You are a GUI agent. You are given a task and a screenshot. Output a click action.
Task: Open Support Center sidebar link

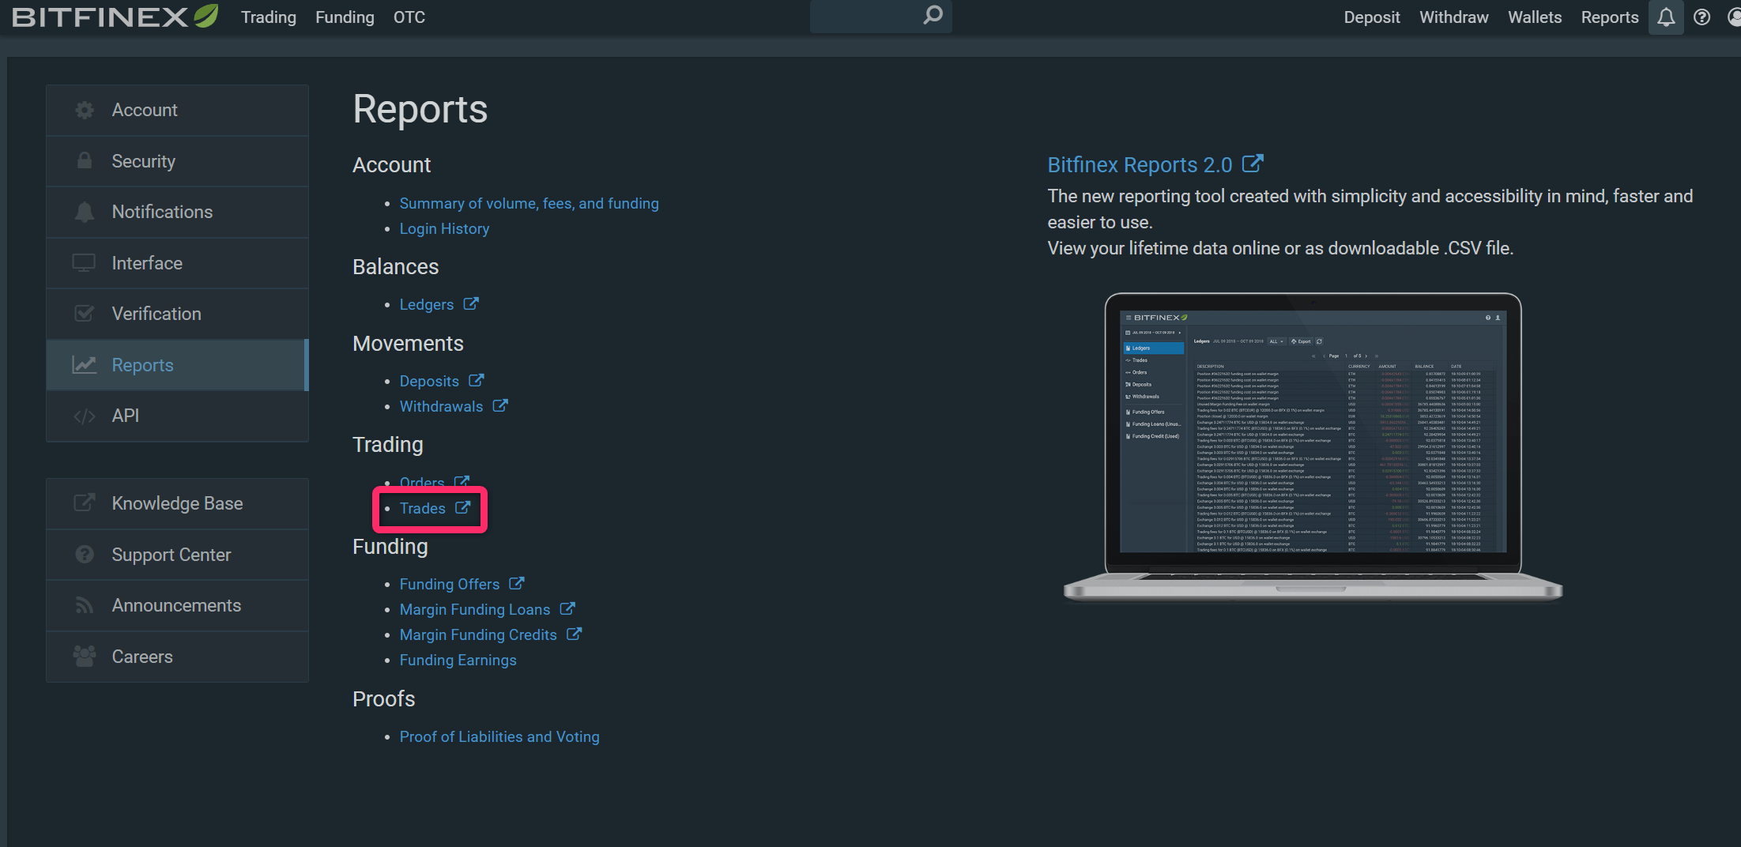177,555
